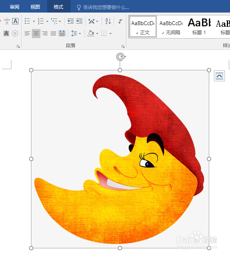Click the top-center image resize handle
This screenshot has height=255, width=230.
(x=120, y=70)
